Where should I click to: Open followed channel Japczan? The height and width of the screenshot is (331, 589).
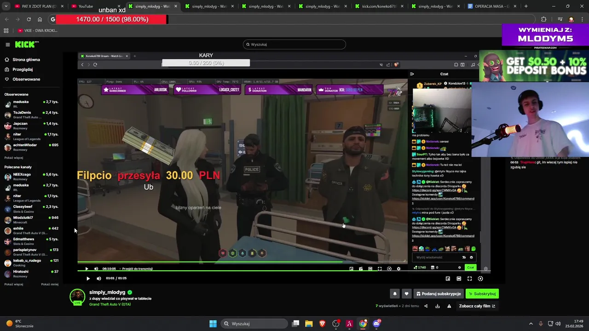click(31, 126)
